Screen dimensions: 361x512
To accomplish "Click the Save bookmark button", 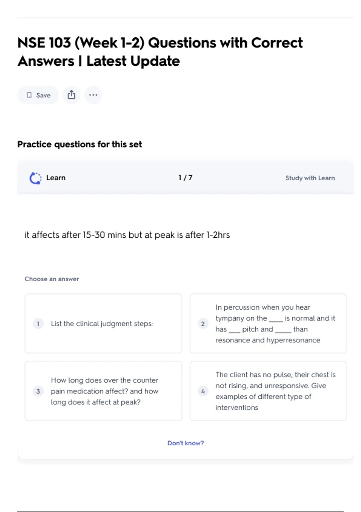I will [38, 95].
